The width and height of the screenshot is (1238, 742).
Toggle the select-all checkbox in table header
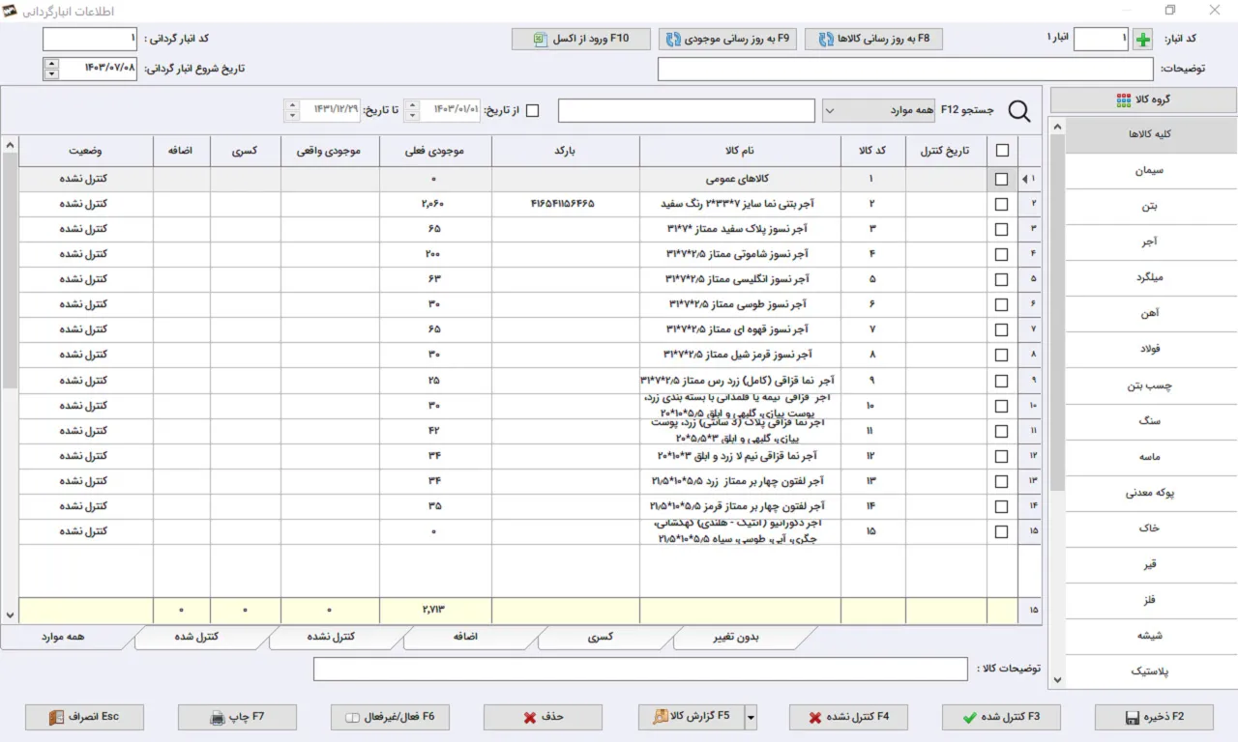[x=1001, y=151]
